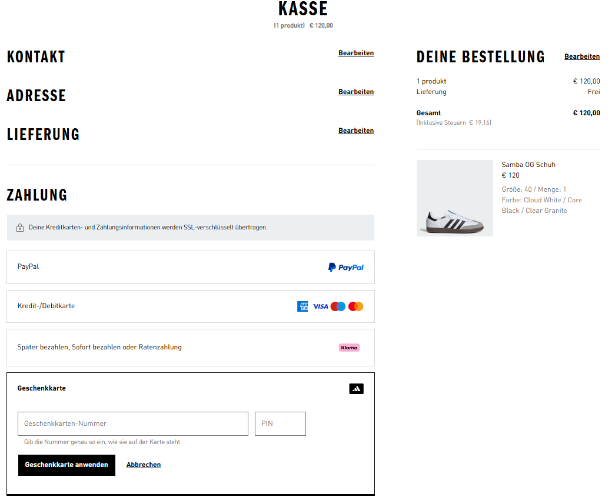This screenshot has height=497, width=615.
Task: Click the adidas gift card icon
Action: (356, 389)
